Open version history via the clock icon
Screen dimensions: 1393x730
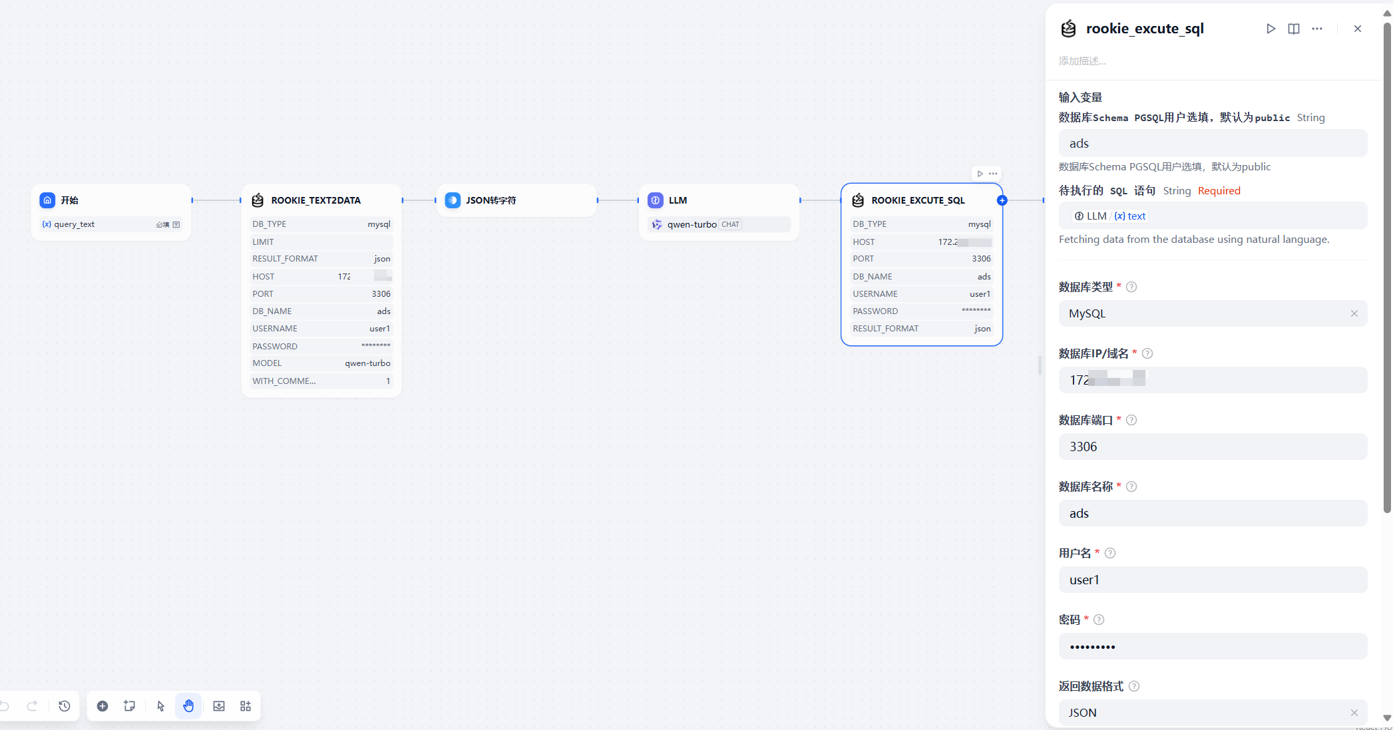[x=65, y=706]
